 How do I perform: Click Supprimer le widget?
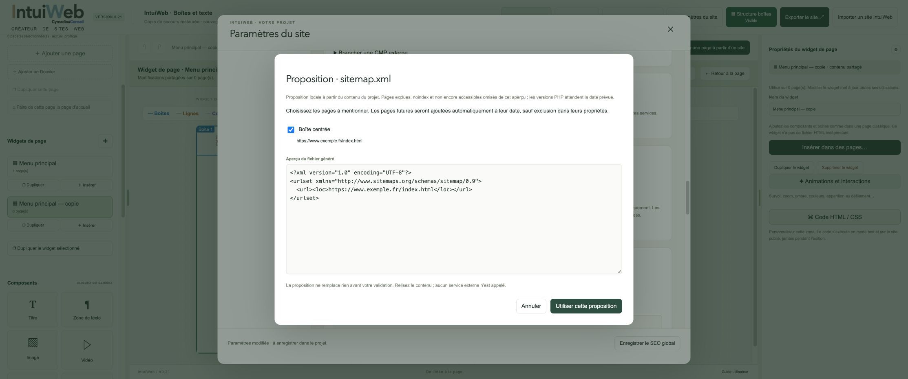click(x=840, y=168)
